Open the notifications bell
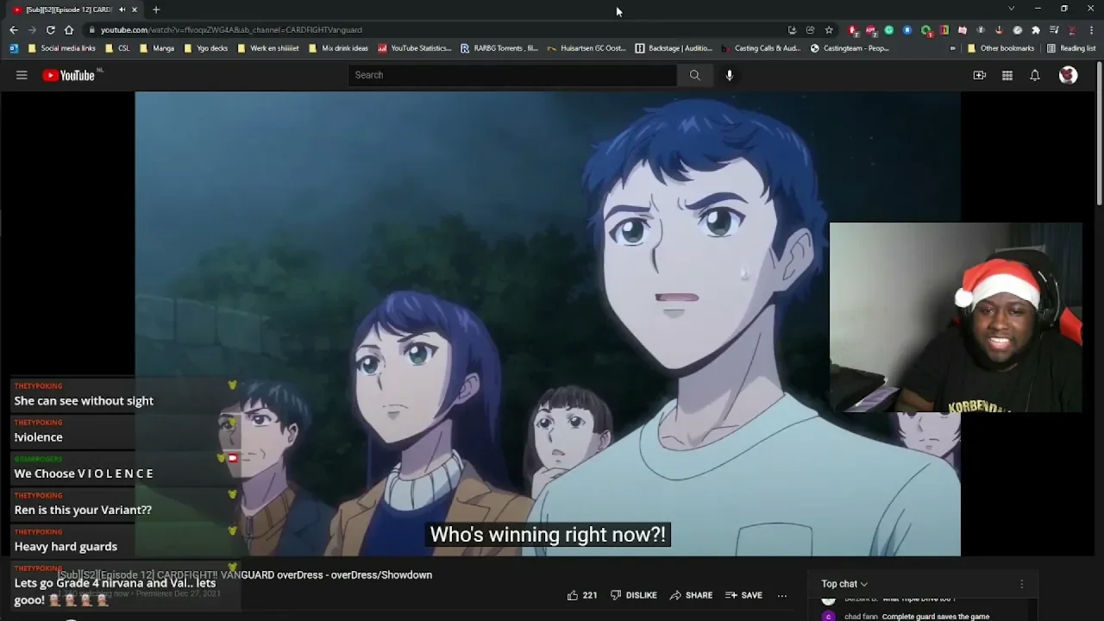This screenshot has height=621, width=1104. [x=1035, y=75]
